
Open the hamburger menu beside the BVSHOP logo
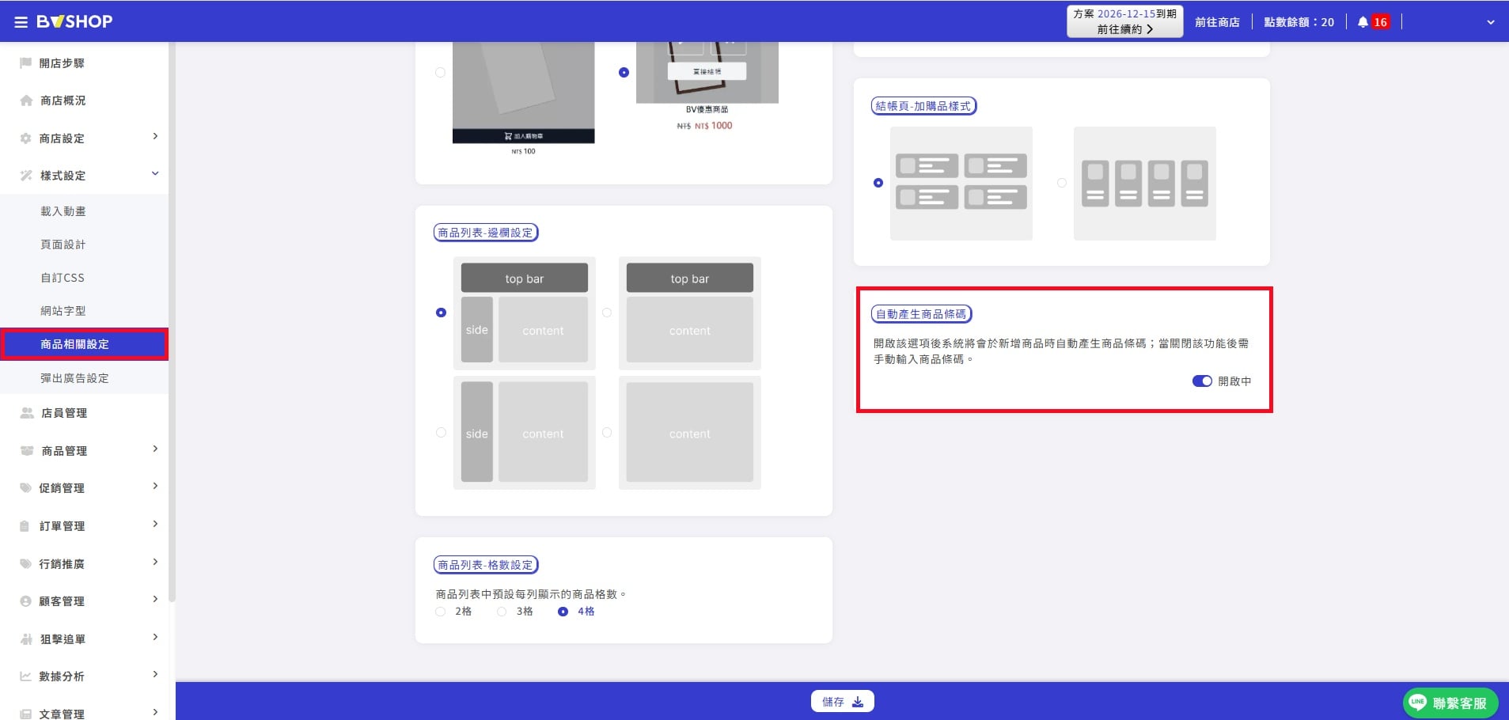click(x=21, y=22)
